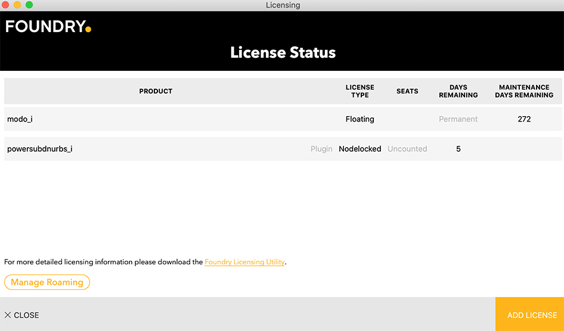Click the LICENSE TYPE column header
Viewport: 564px width, 331px height.
[x=360, y=91]
